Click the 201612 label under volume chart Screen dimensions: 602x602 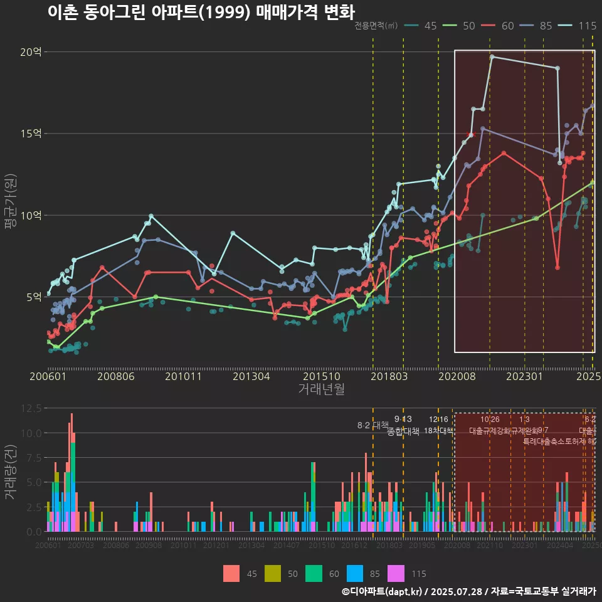click(x=354, y=545)
